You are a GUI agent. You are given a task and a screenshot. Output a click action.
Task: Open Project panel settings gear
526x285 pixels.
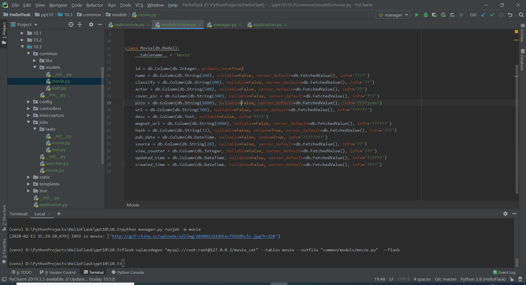[91, 24]
